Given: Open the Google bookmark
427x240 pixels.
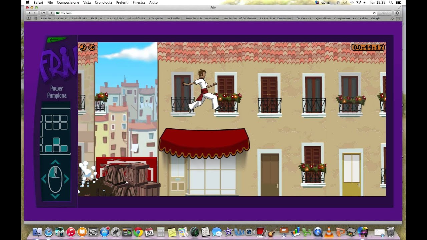Looking at the screenshot, I should (x=376, y=19).
